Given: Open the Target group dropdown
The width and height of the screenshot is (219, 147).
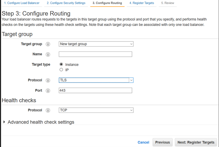Looking at the screenshot, I should 96,44.
